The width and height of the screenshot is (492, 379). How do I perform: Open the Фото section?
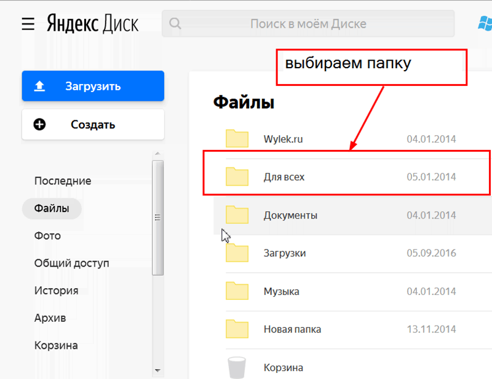(47, 236)
